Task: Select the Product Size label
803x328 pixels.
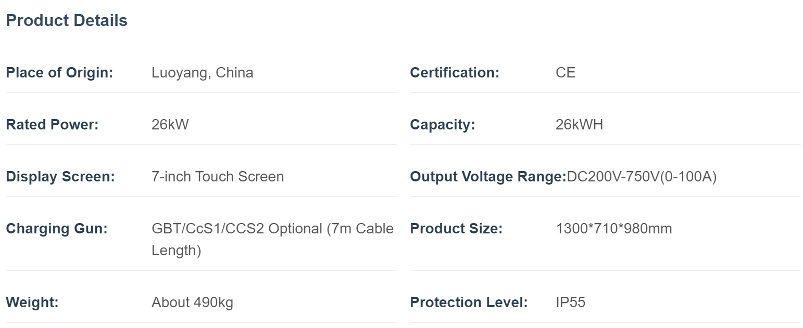Action: click(x=456, y=229)
